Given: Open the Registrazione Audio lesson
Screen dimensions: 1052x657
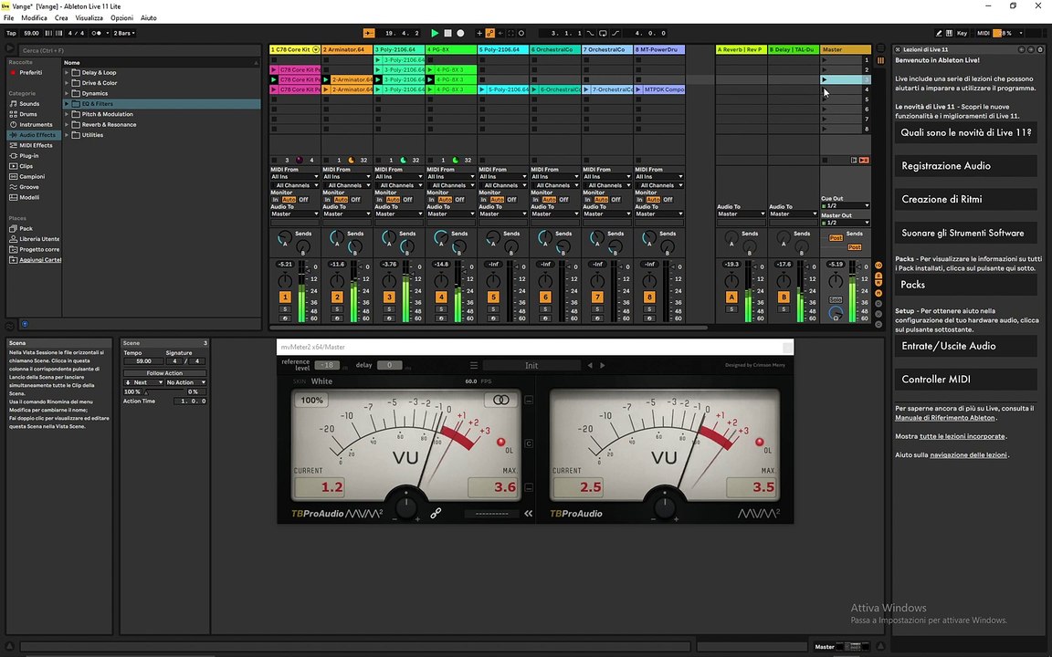Looking at the screenshot, I should click(x=965, y=165).
